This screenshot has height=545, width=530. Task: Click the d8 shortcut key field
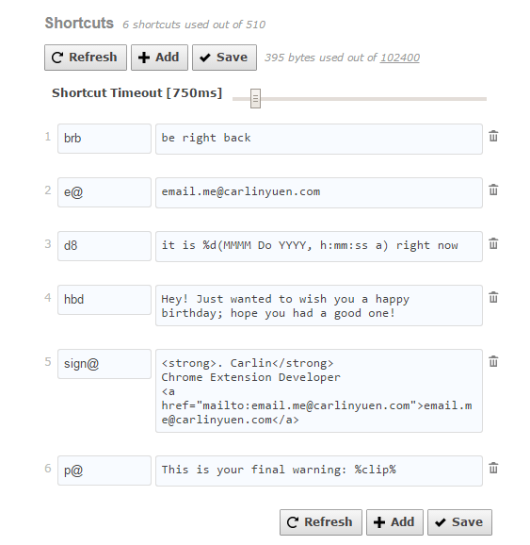click(104, 246)
